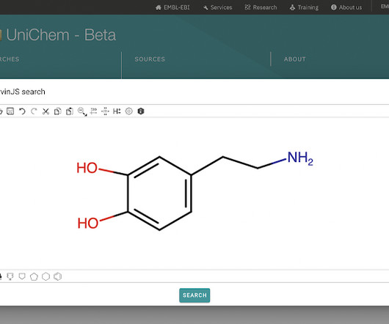This screenshot has width=389, height=324.
Task: Choose the pentagon ring template
Action: tap(34, 276)
